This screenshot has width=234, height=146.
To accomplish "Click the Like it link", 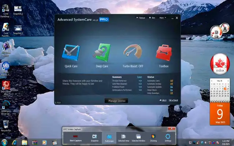I will [163, 100].
